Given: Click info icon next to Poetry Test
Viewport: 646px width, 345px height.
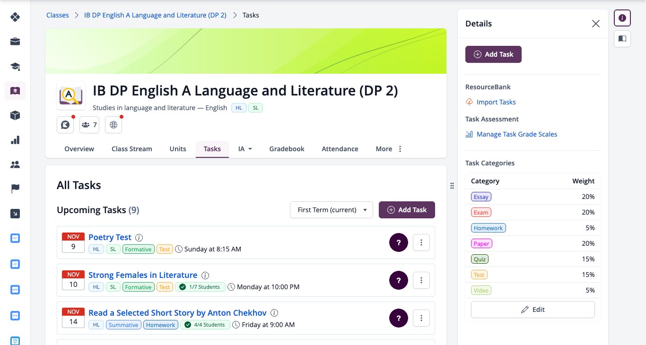Looking at the screenshot, I should point(139,238).
